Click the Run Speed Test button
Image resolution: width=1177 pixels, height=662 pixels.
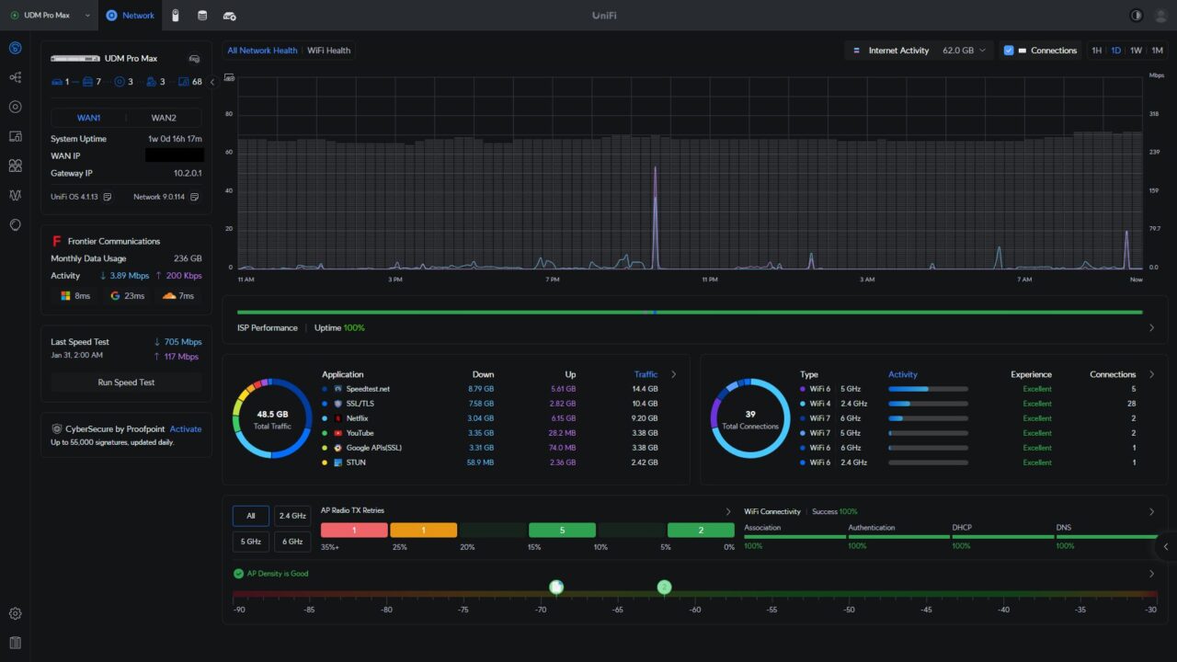click(126, 382)
